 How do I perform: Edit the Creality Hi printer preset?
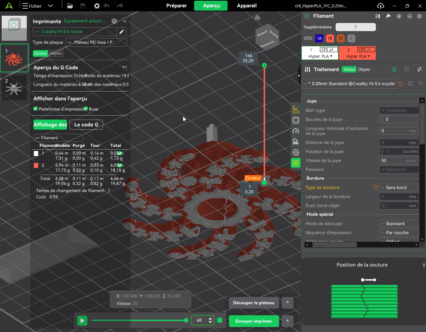121,32
